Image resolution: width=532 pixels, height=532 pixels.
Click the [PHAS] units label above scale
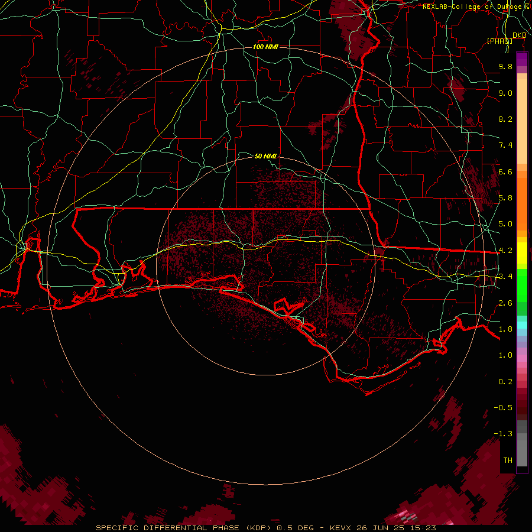pos(499,41)
